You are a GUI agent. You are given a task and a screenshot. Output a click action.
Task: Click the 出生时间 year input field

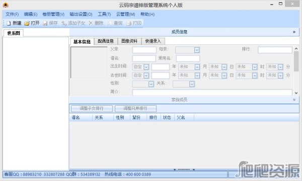[x=161, y=67]
